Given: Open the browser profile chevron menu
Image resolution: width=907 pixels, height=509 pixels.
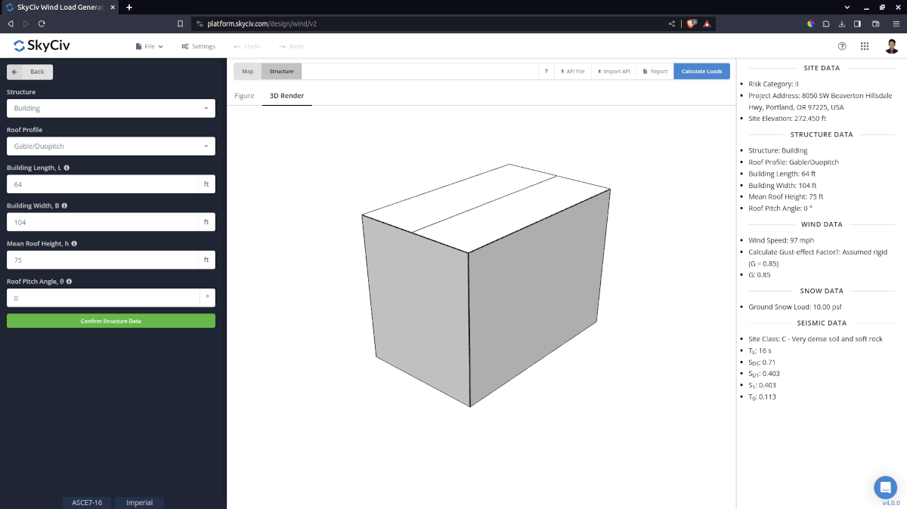Looking at the screenshot, I should click(x=847, y=7).
